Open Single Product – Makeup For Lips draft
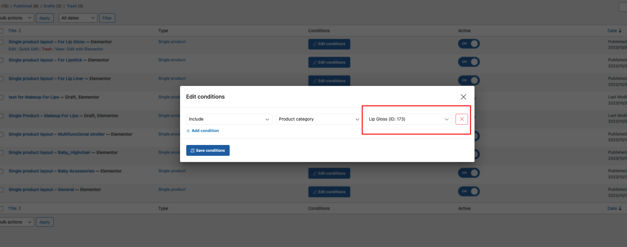This screenshot has width=627, height=247. pos(43,116)
